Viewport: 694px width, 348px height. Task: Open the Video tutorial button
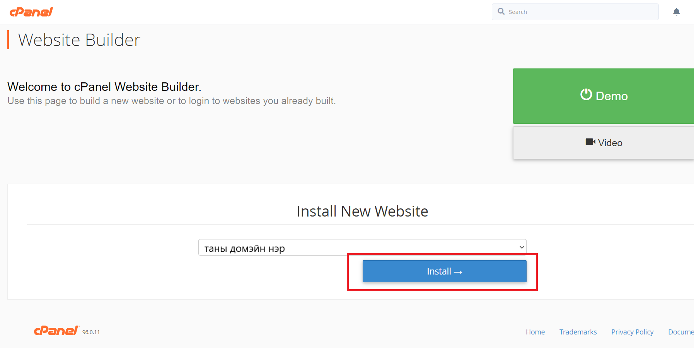pyautogui.click(x=604, y=143)
